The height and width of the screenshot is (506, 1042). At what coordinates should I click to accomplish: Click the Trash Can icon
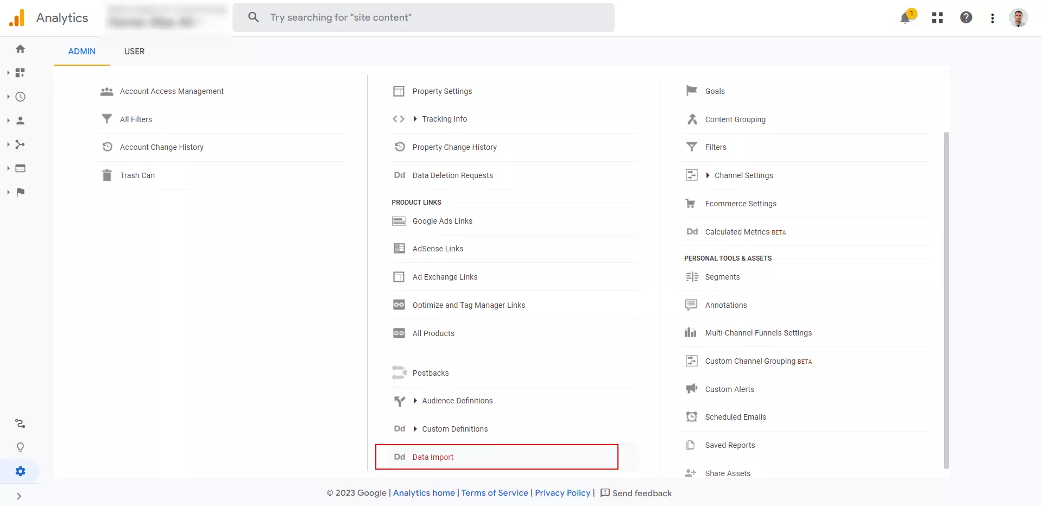point(107,175)
